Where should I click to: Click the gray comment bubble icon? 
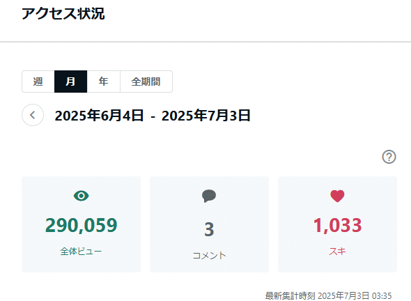(x=209, y=196)
